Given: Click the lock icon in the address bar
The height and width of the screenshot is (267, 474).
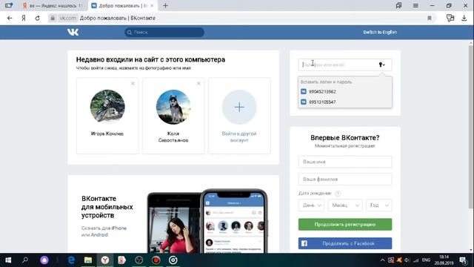Looking at the screenshot, I should coord(53,18).
